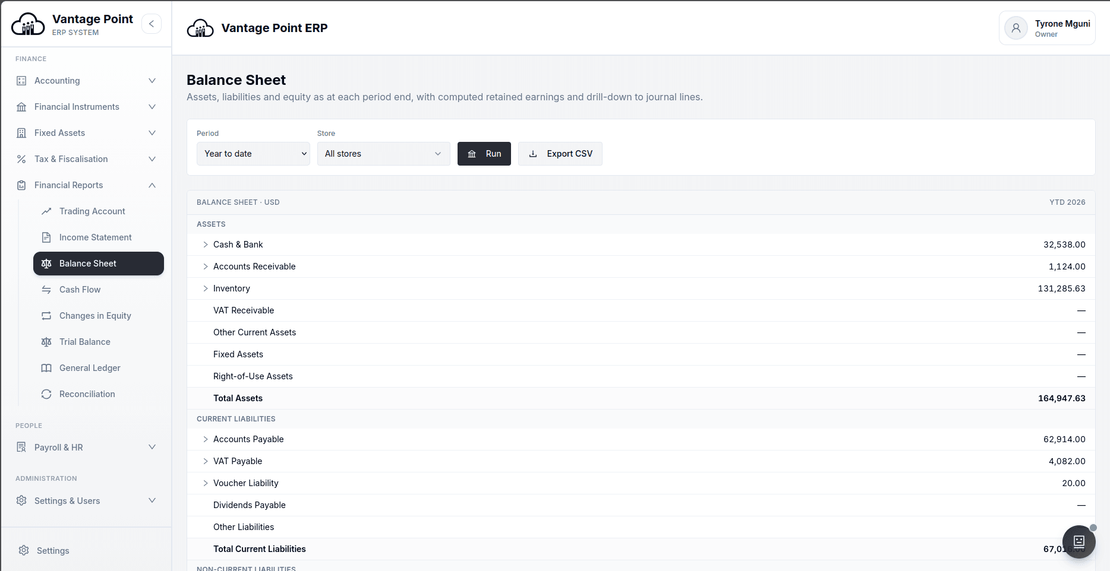Click the Right-of-Use Assets row
Viewport: 1110px width, 571px height.
coord(641,376)
